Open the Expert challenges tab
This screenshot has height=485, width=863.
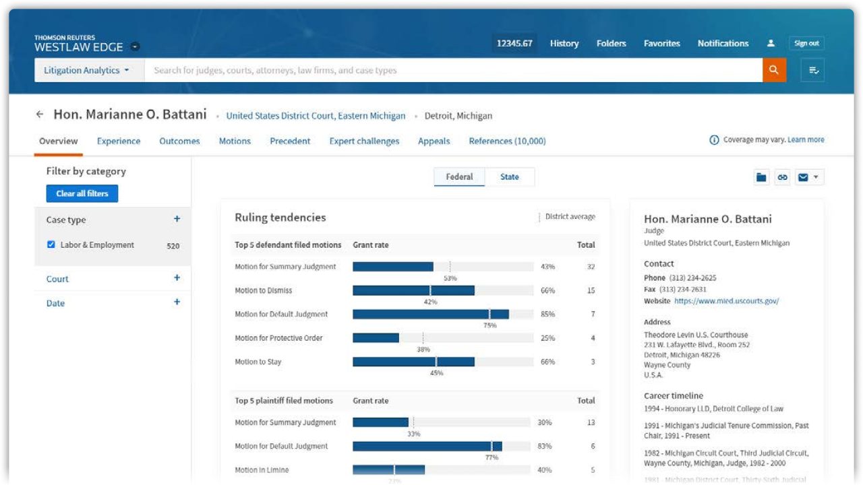tap(364, 141)
